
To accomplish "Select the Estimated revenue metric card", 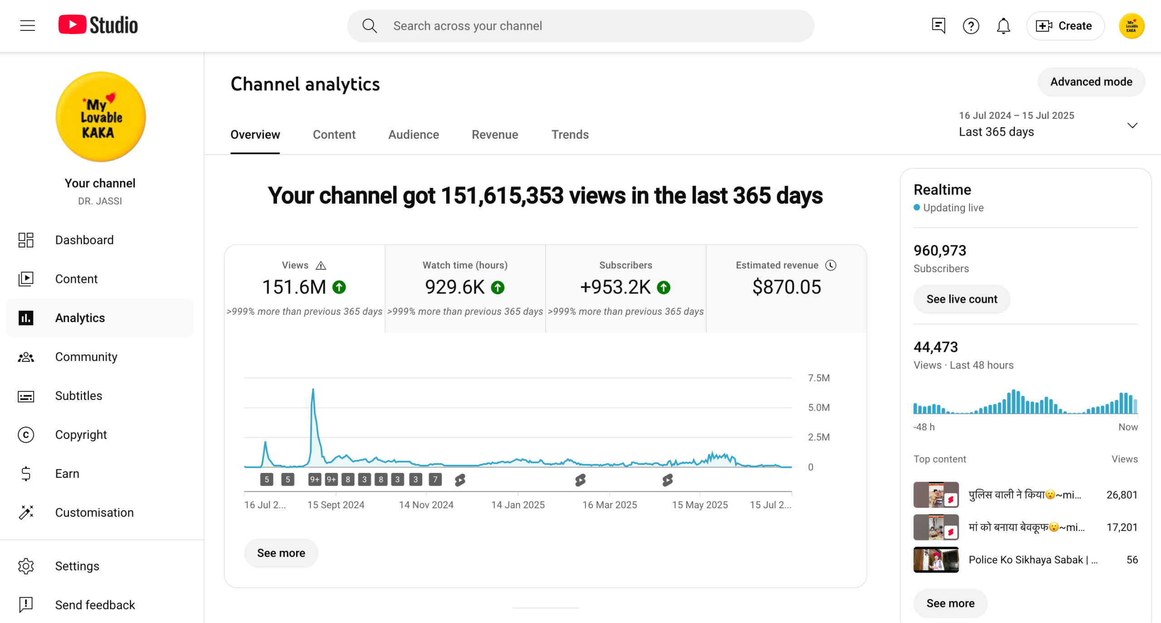I will tap(786, 288).
